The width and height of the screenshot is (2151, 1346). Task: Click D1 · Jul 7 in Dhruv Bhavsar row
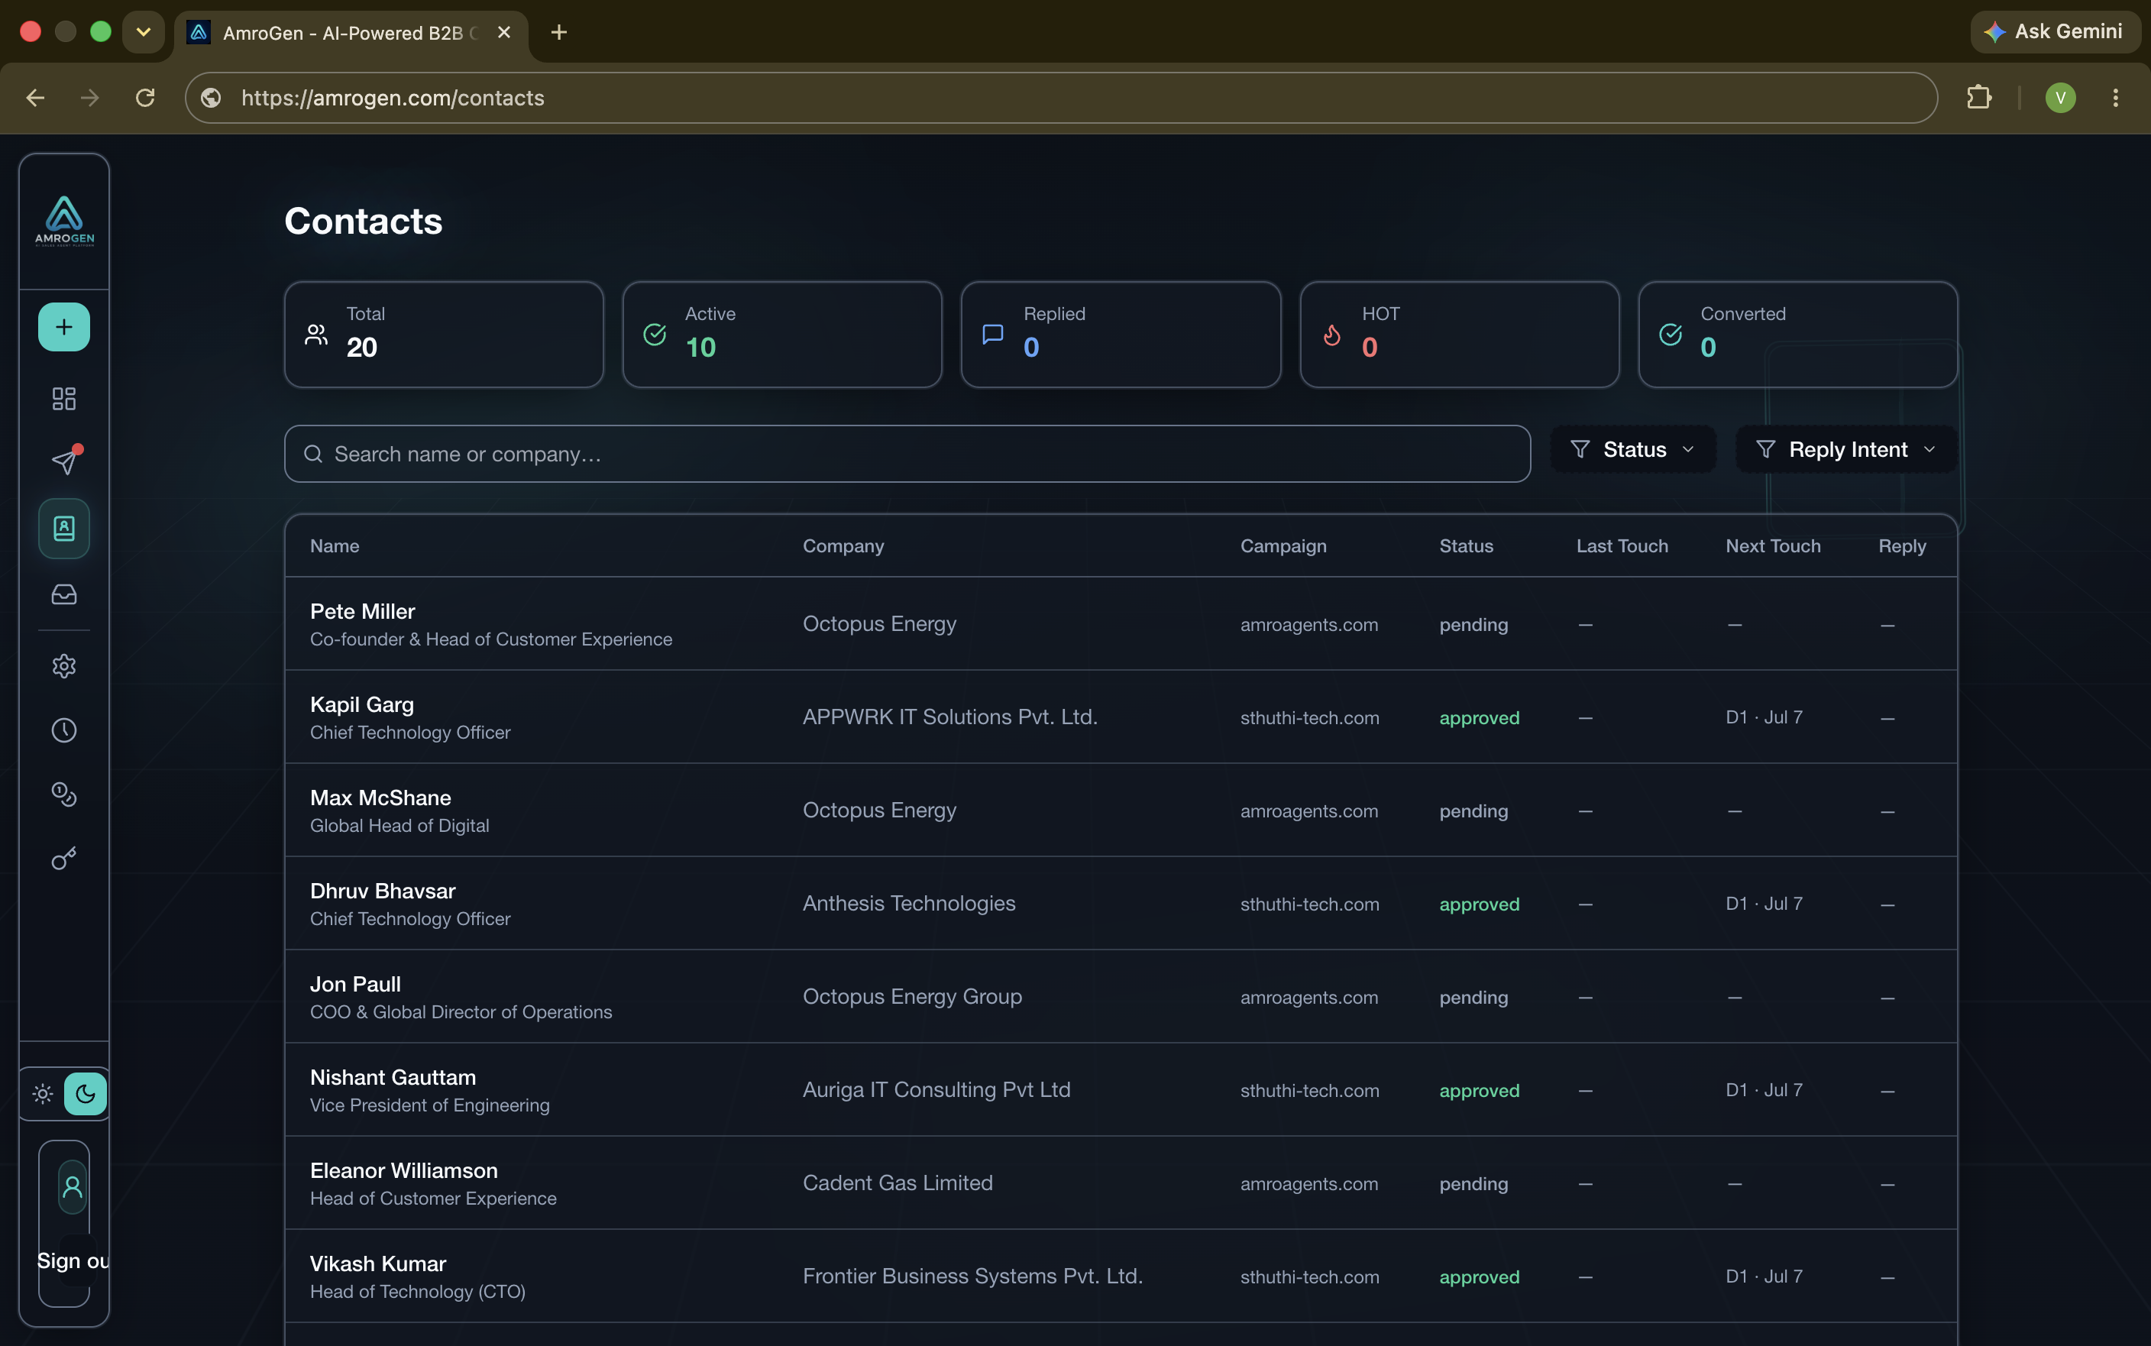[x=1764, y=904]
